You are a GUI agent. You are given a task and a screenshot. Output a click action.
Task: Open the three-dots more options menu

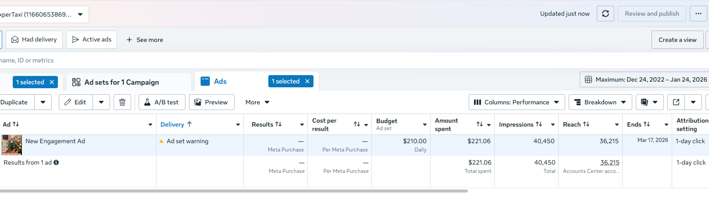698,14
